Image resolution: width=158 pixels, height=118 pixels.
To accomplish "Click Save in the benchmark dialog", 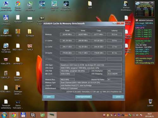I will [x=49, y=97].
